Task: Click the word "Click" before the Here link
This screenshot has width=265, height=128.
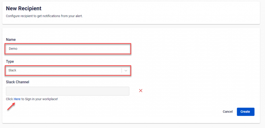Action: point(10,99)
